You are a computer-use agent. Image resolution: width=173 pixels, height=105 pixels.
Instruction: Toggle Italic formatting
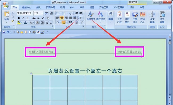pyautogui.click(x=23, y=18)
